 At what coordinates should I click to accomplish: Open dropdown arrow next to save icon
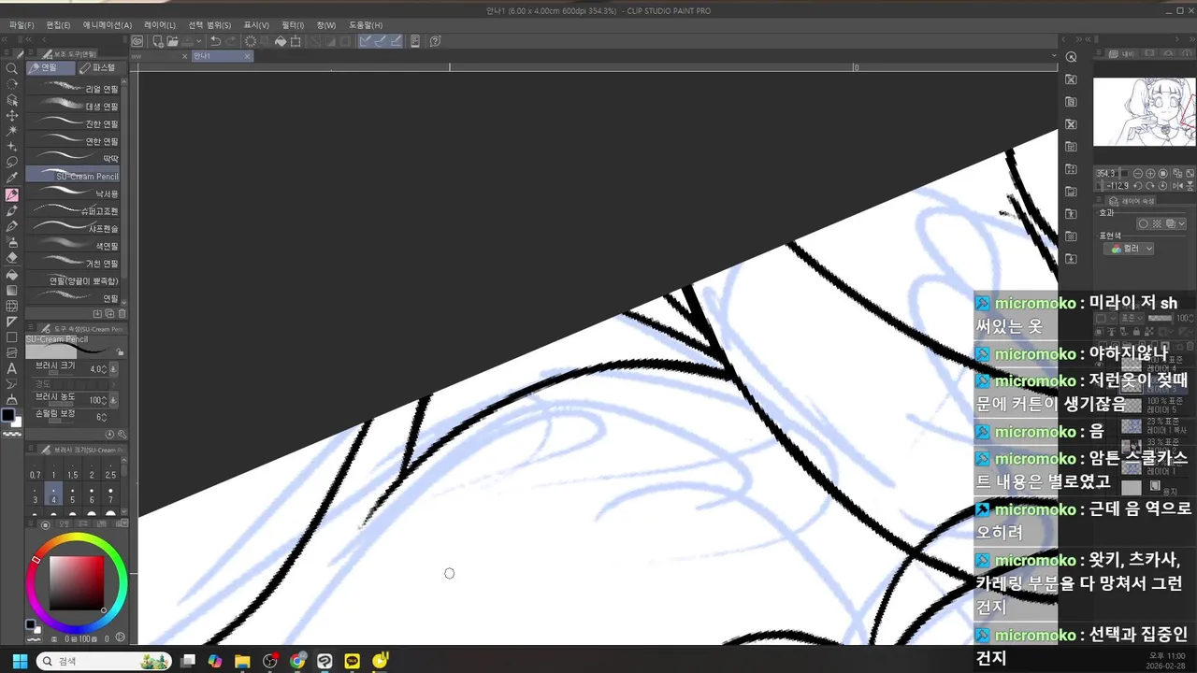pyautogui.click(x=199, y=41)
